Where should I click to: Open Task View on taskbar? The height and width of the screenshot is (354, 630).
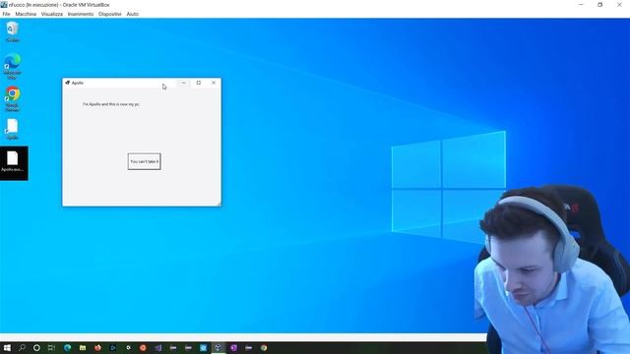pyautogui.click(x=51, y=347)
